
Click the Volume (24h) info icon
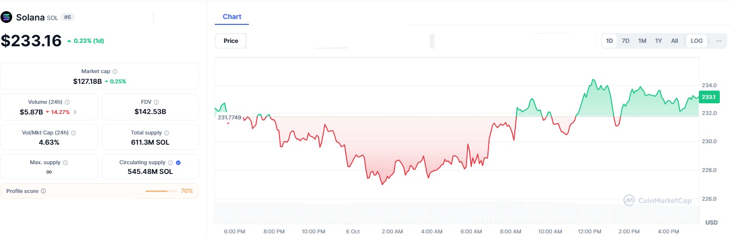pos(67,102)
